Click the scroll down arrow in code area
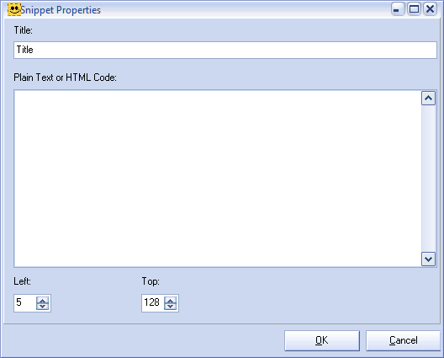 click(428, 259)
